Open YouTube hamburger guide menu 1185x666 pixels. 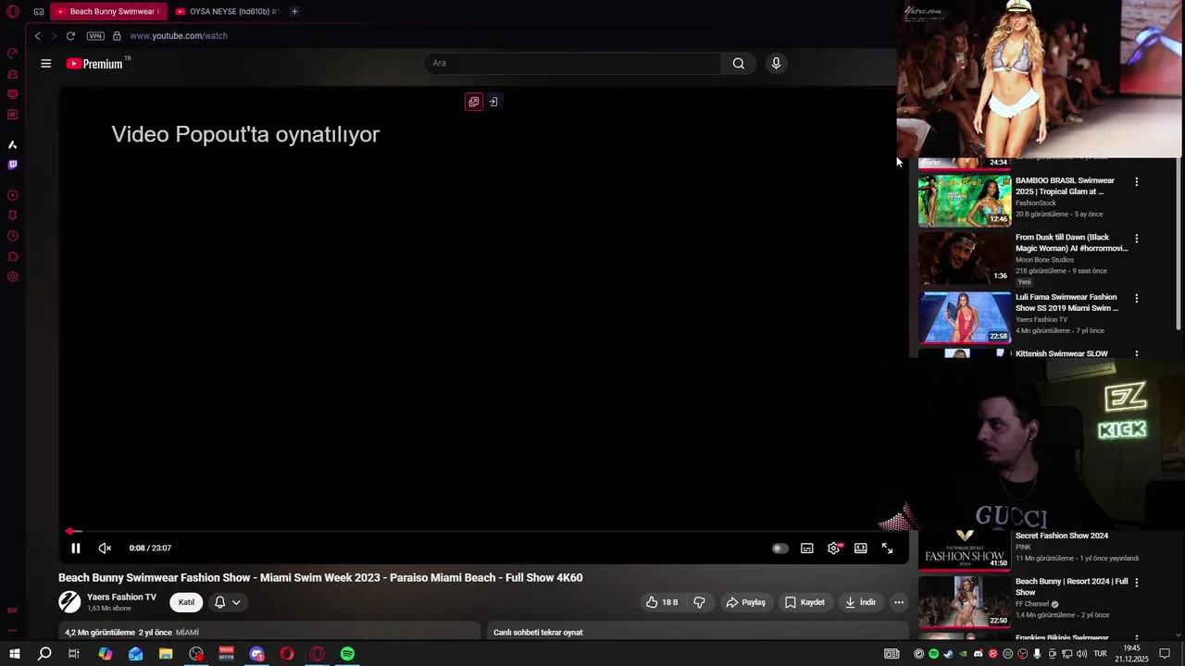tap(45, 64)
